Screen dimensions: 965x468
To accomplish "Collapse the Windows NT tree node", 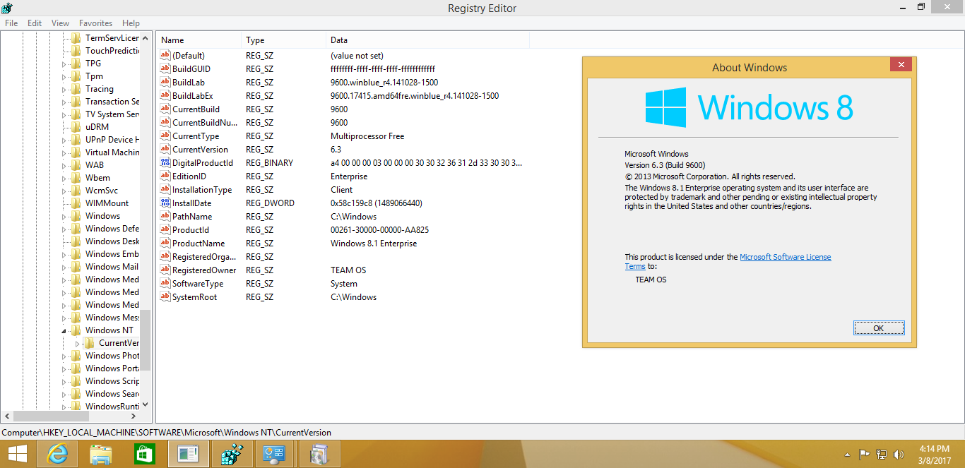I will [64, 331].
